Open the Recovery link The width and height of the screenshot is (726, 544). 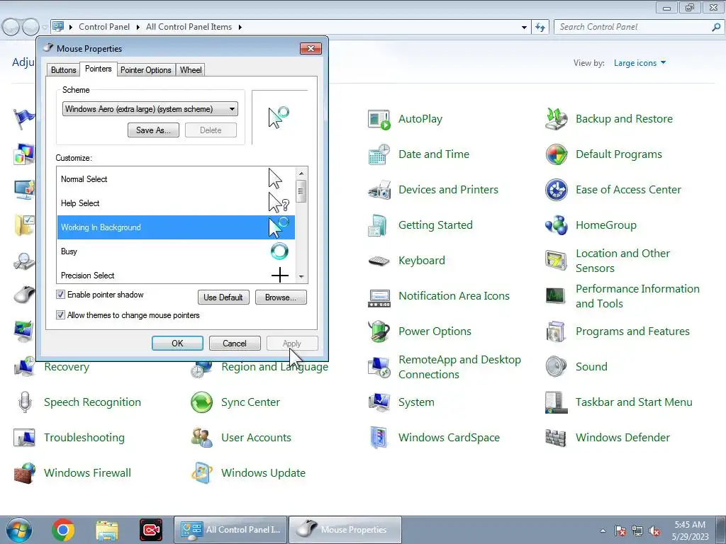click(67, 368)
